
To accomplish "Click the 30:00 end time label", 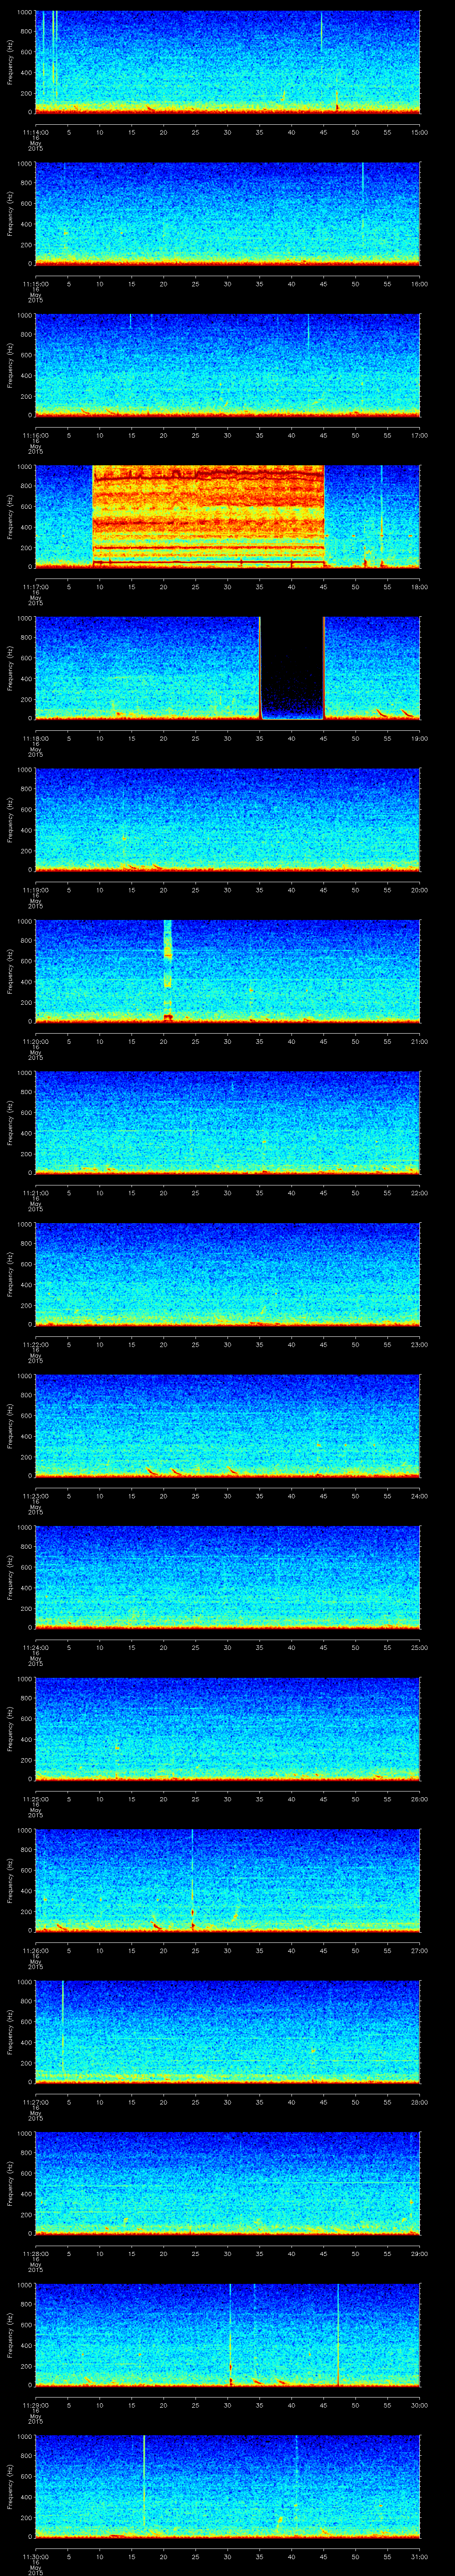I will point(420,2405).
